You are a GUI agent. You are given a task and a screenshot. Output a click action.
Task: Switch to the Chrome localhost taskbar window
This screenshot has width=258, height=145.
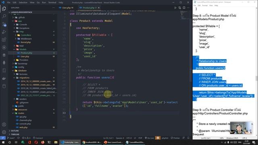(92, 142)
